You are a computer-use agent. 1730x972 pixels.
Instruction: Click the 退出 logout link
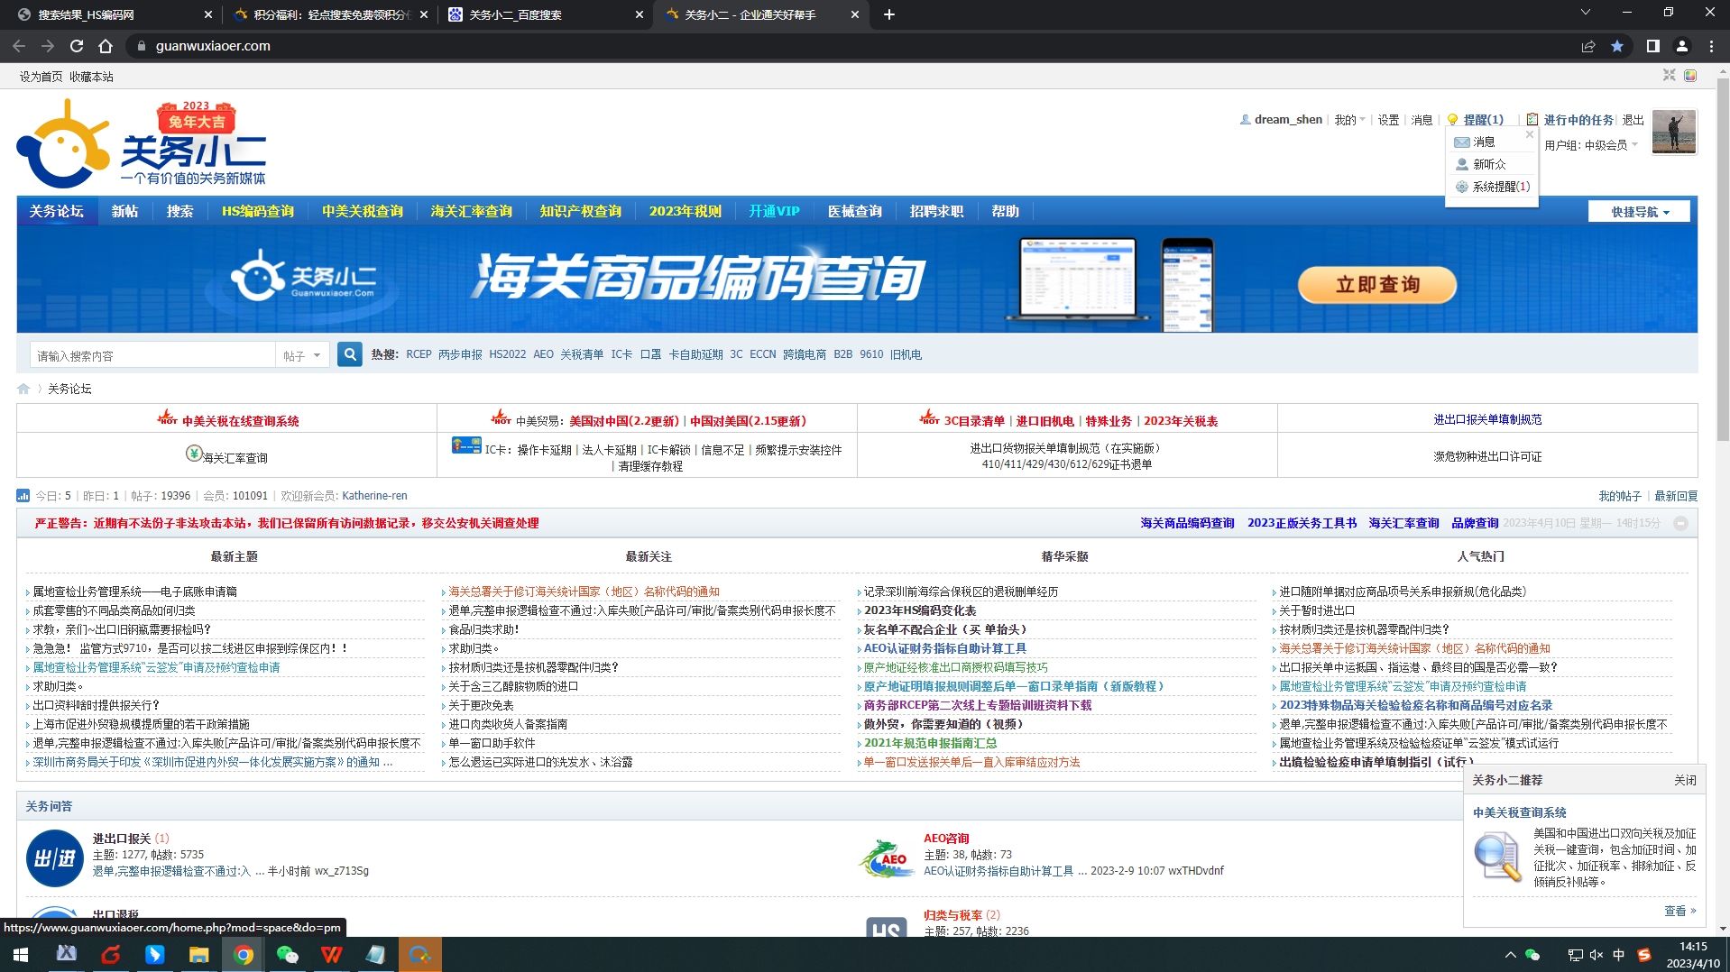(x=1633, y=119)
